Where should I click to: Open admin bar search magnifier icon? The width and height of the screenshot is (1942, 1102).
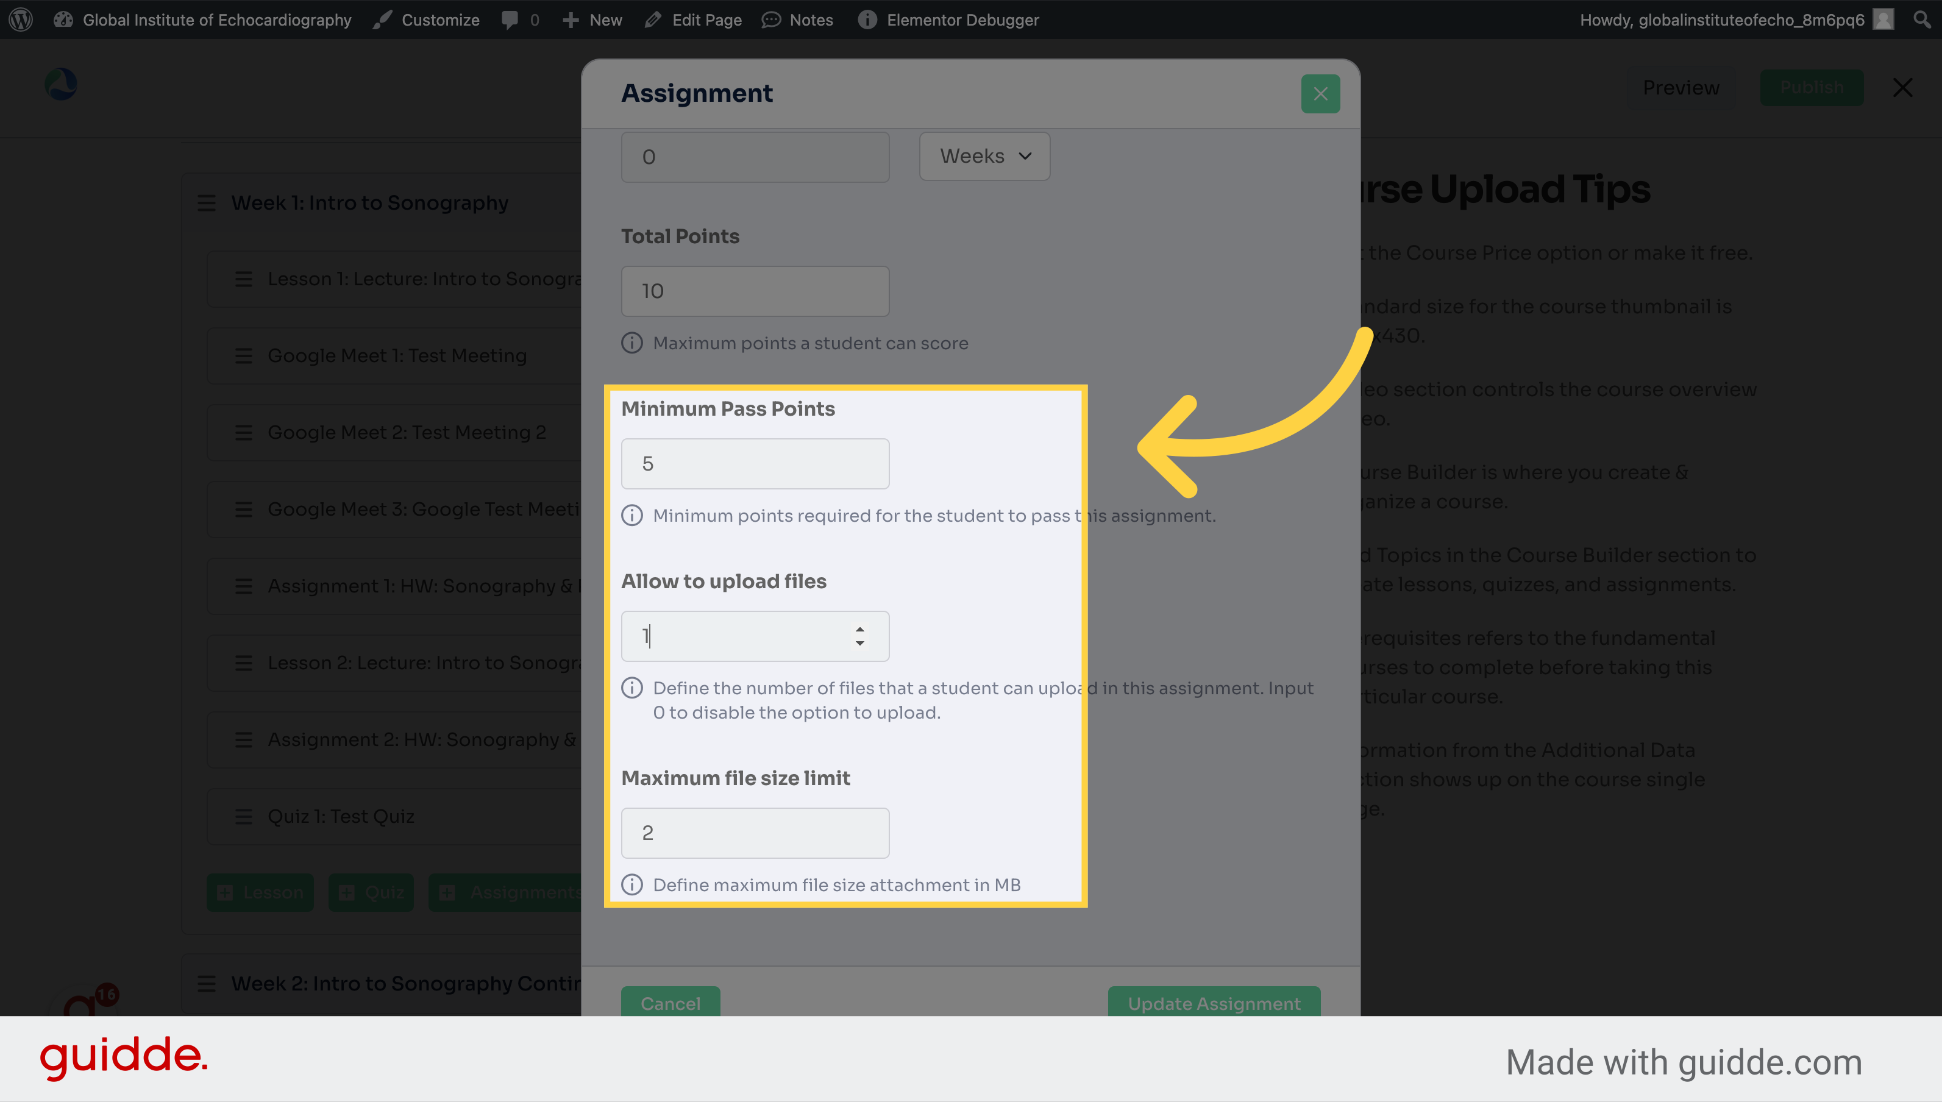click(x=1921, y=20)
